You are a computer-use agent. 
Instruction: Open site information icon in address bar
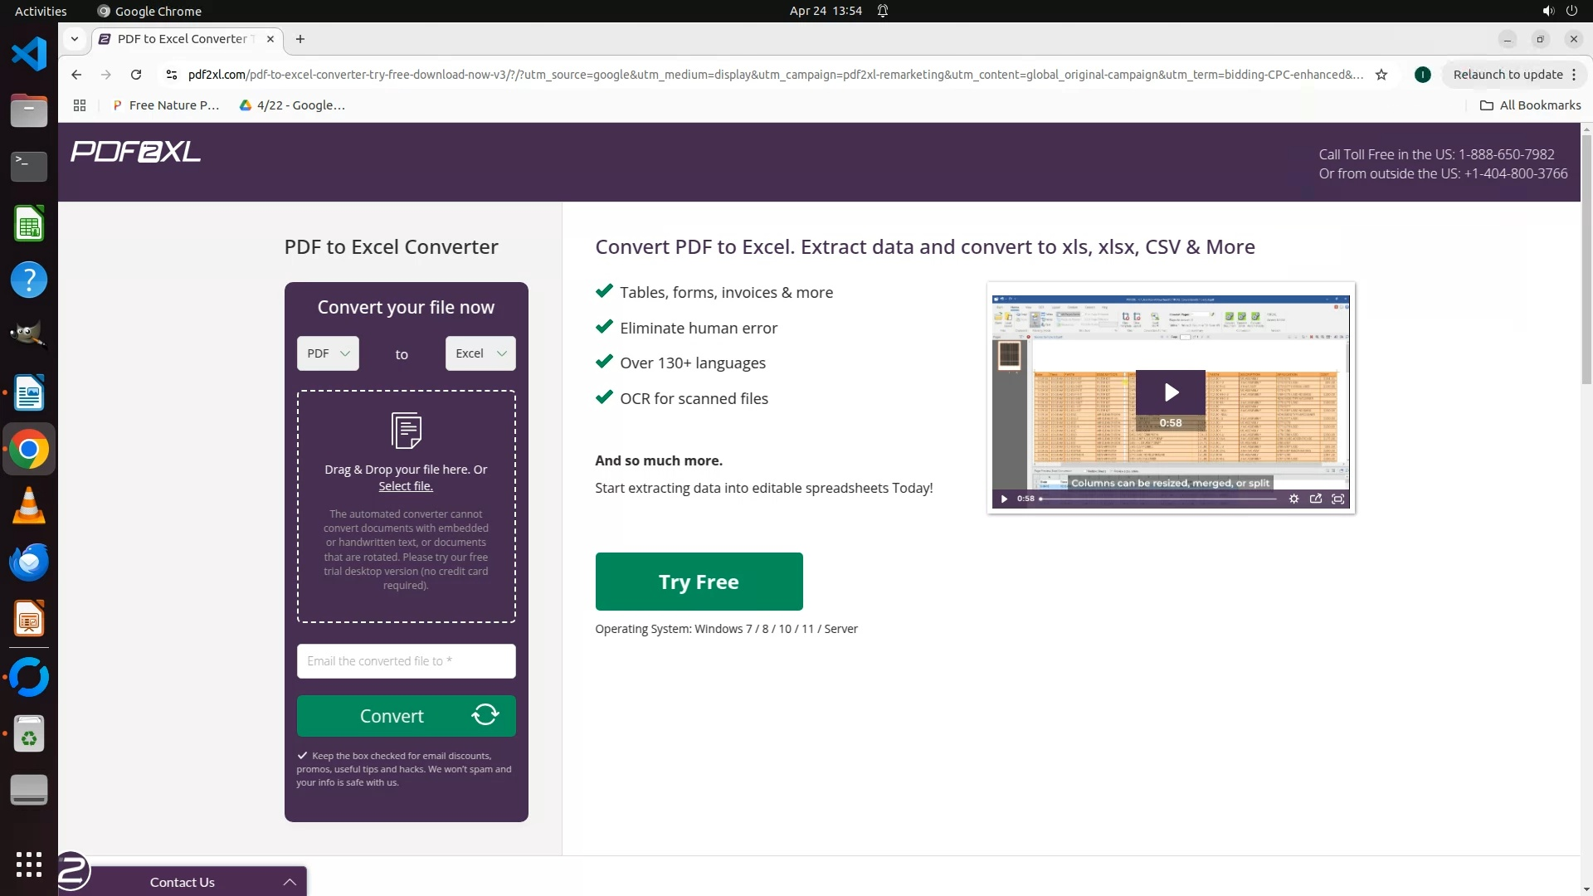(x=171, y=75)
